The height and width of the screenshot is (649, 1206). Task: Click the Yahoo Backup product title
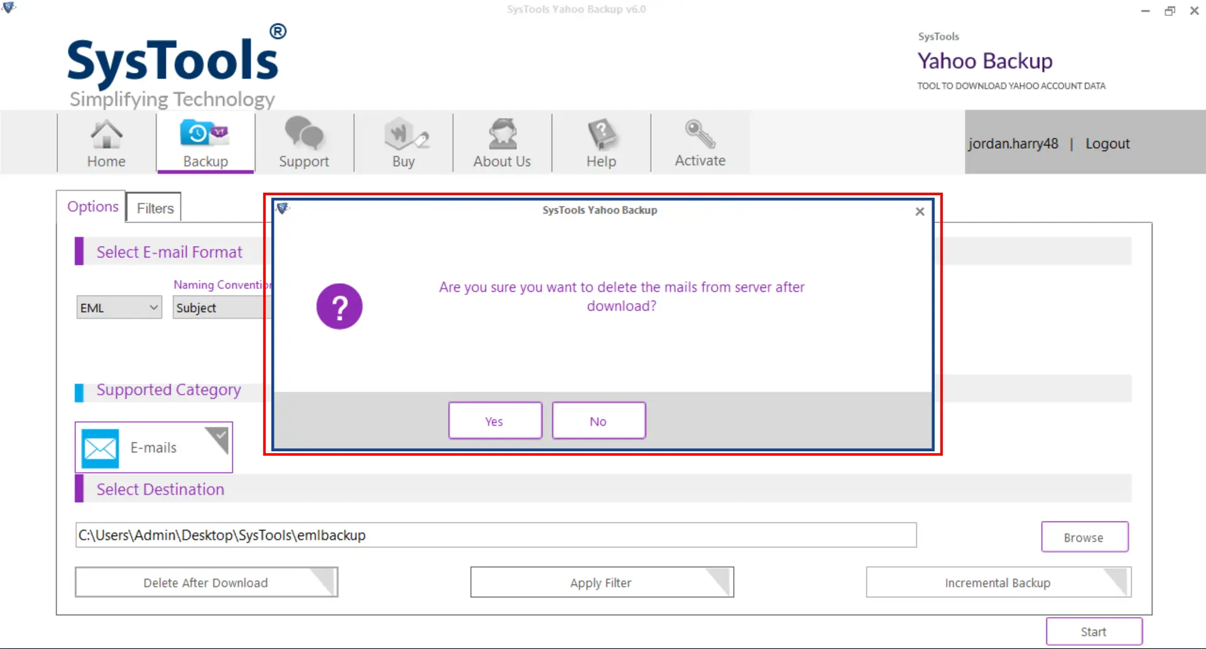click(985, 61)
